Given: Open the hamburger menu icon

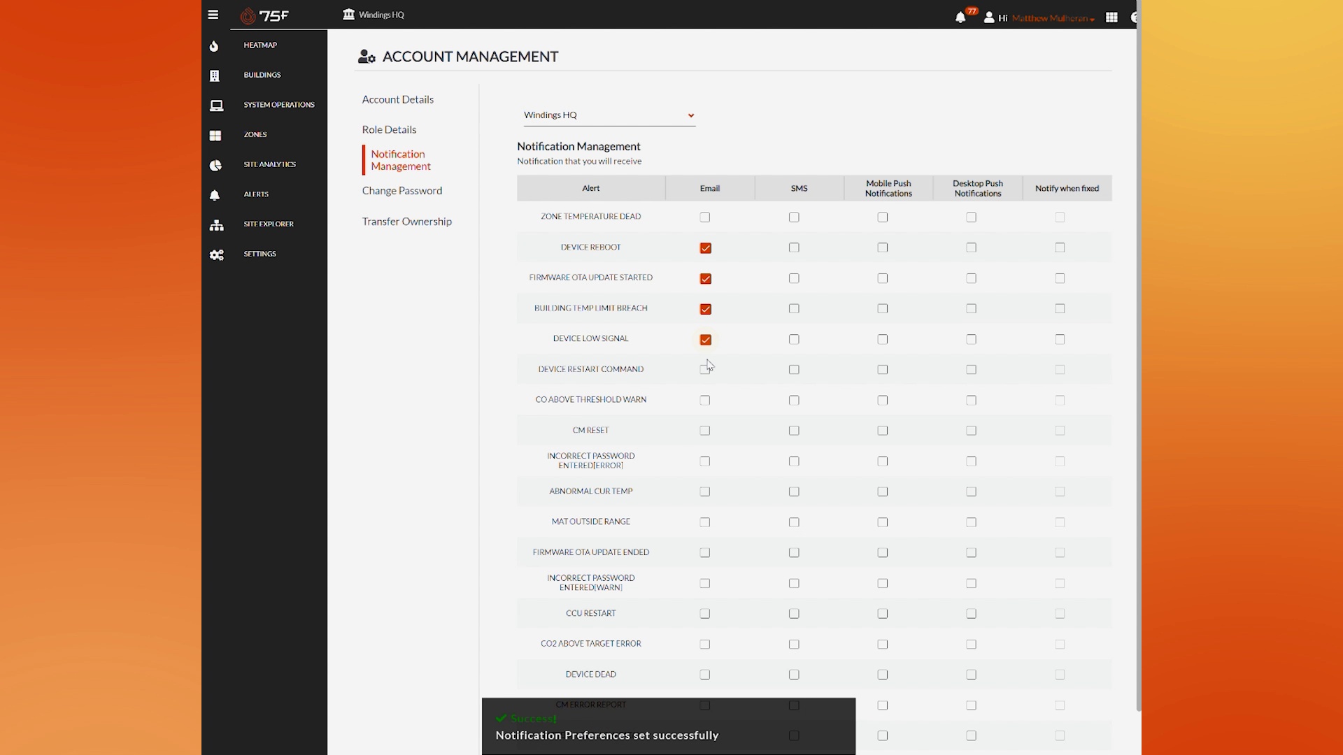Looking at the screenshot, I should pos(213,15).
